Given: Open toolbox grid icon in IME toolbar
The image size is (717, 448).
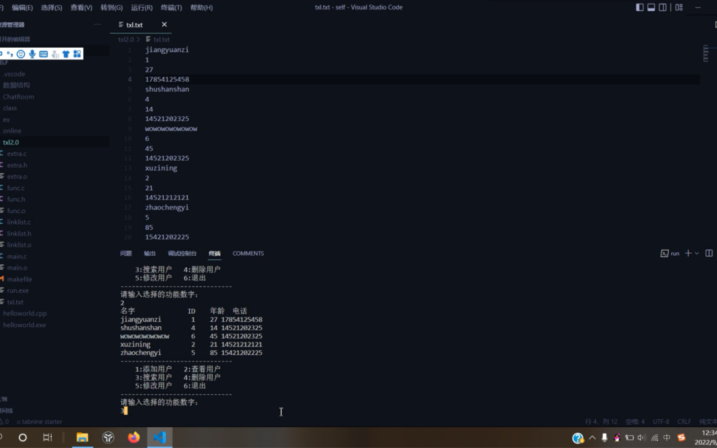Looking at the screenshot, I should (x=77, y=54).
